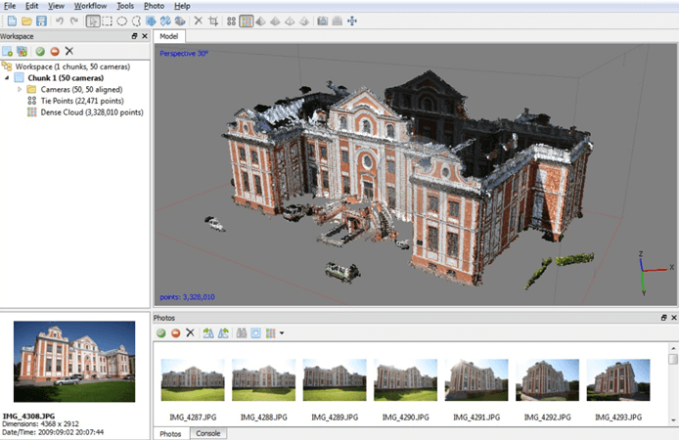
Task: Toggle the Dense Cloud view mode
Action: [247, 21]
